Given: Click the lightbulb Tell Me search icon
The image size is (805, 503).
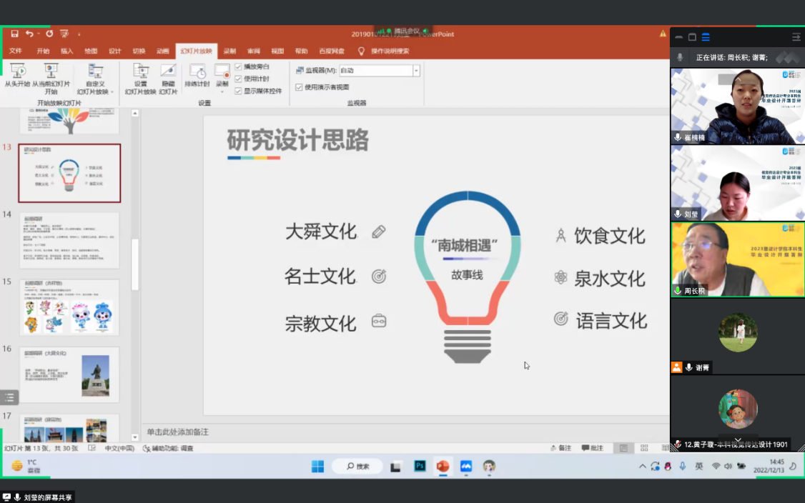Looking at the screenshot, I should click(x=361, y=51).
